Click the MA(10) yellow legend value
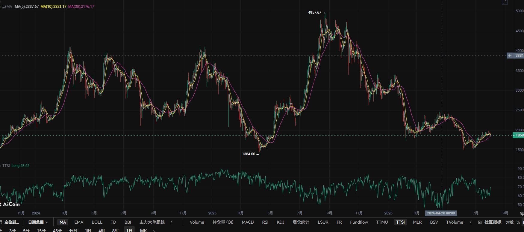 click(x=54, y=7)
